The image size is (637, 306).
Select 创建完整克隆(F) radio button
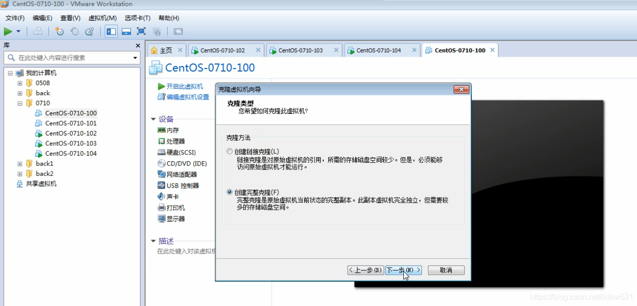[229, 192]
